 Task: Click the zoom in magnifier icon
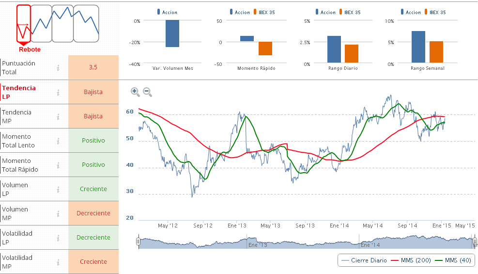tap(135, 92)
